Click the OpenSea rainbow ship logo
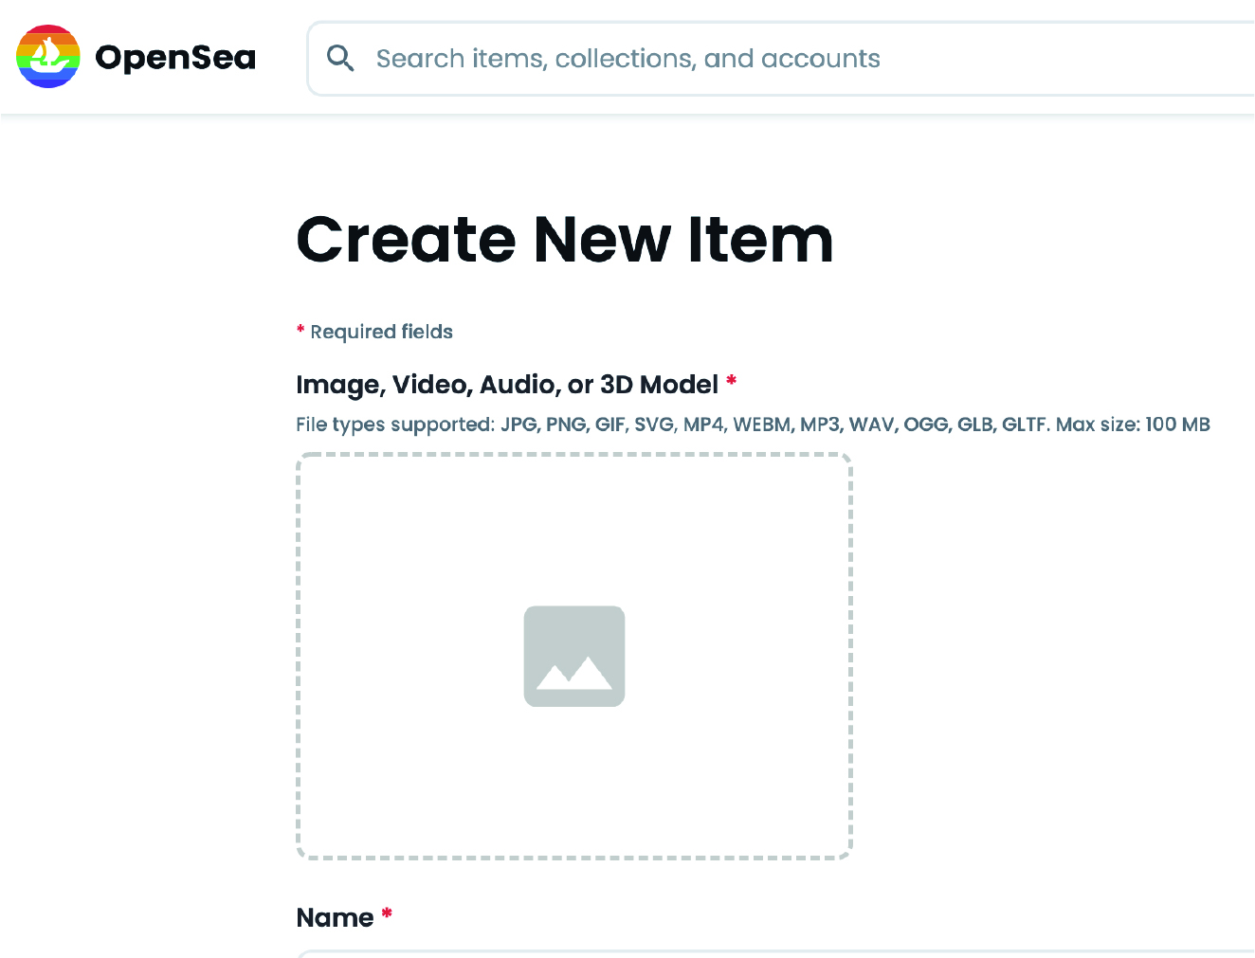This screenshot has height=958, width=1255. pyautogui.click(x=48, y=57)
